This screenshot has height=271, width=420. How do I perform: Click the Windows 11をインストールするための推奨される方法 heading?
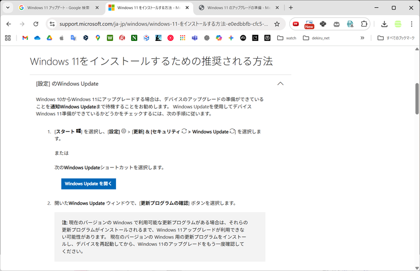[151, 61]
